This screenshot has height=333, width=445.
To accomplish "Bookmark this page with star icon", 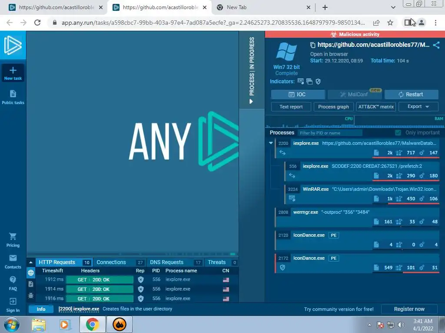I will (x=390, y=23).
